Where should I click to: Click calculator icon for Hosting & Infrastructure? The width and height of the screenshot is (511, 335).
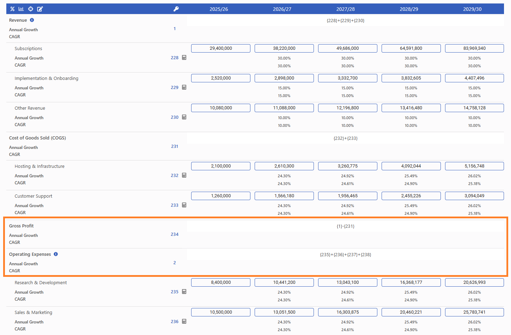(184, 176)
